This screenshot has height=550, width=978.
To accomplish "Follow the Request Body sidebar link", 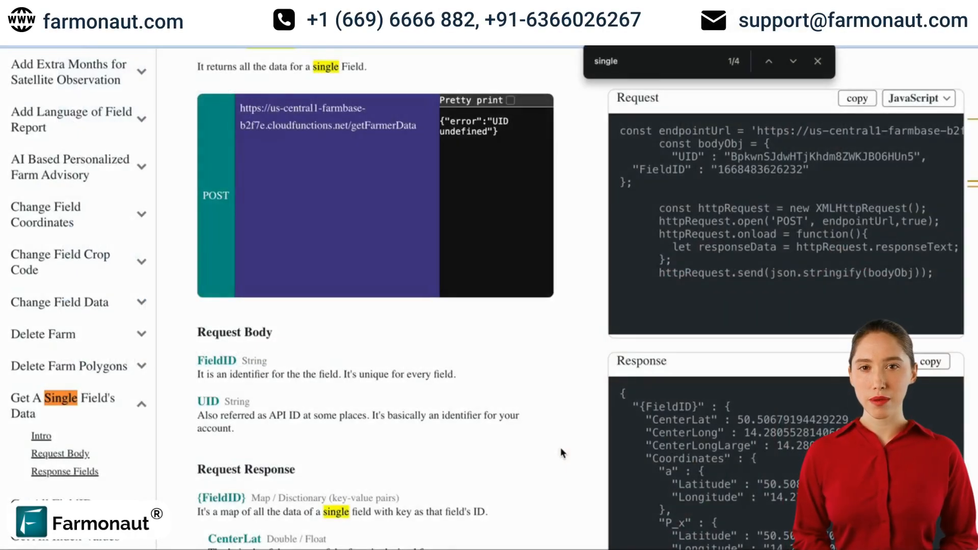I will (60, 454).
